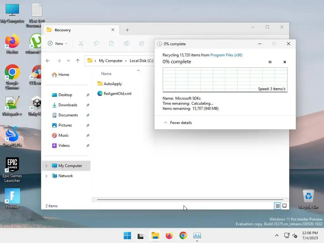This screenshot has height=243, width=324.
Task: Expand My Computer tree node
Action: point(46,166)
